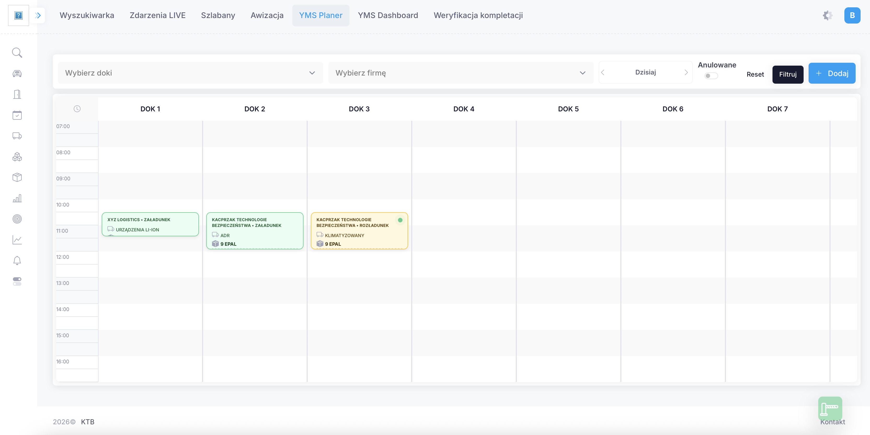Click the DOK 3 column header
This screenshot has width=870, height=435.
coord(359,109)
